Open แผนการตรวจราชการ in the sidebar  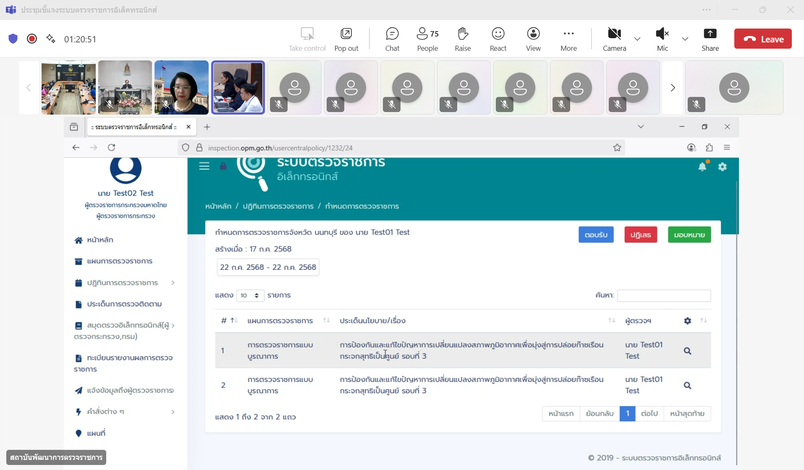(120, 261)
